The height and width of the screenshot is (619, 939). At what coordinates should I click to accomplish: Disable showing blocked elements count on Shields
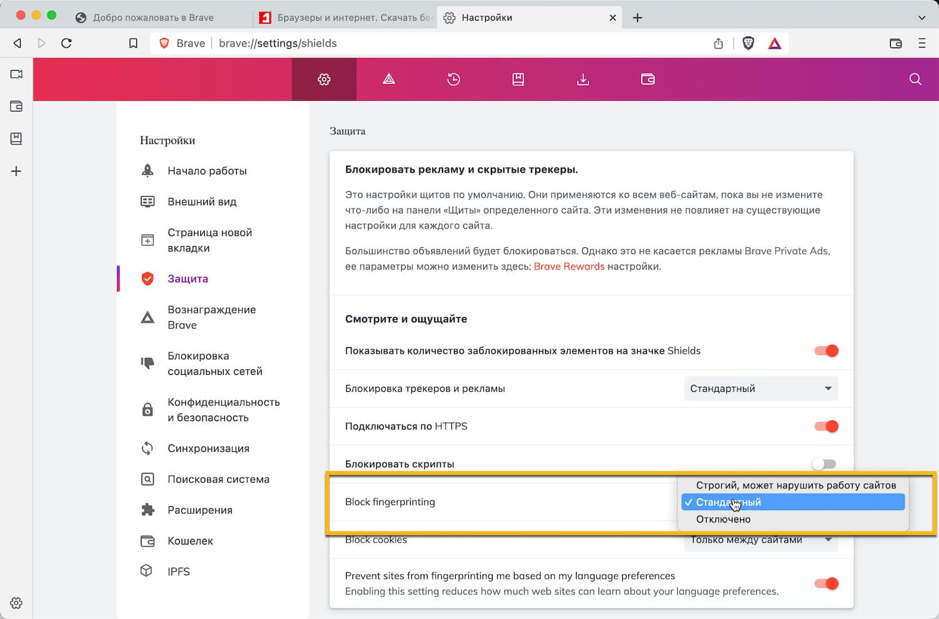click(826, 351)
